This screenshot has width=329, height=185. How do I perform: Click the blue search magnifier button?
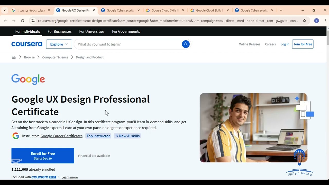[x=186, y=44]
